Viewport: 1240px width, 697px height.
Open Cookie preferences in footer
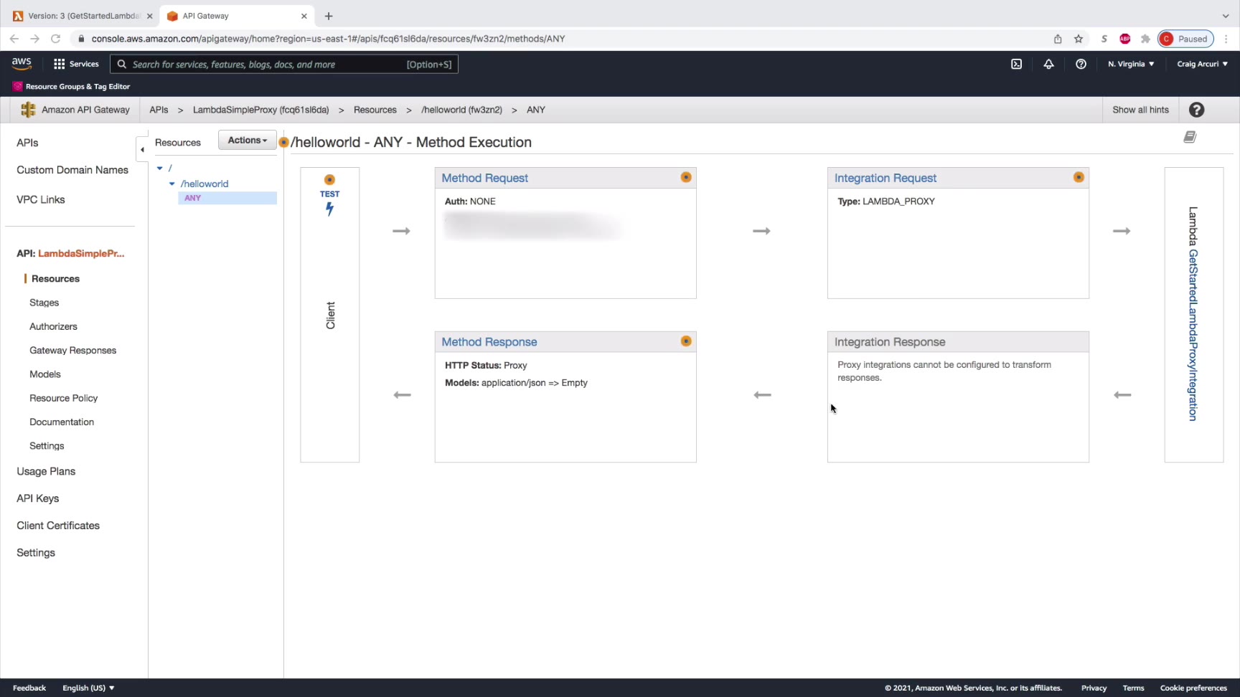[1193, 688]
